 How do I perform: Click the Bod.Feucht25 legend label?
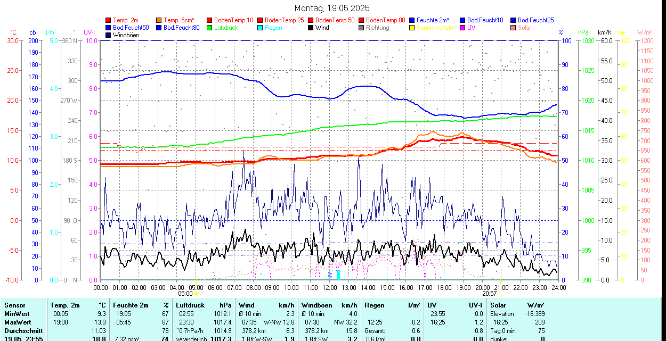pos(535,20)
